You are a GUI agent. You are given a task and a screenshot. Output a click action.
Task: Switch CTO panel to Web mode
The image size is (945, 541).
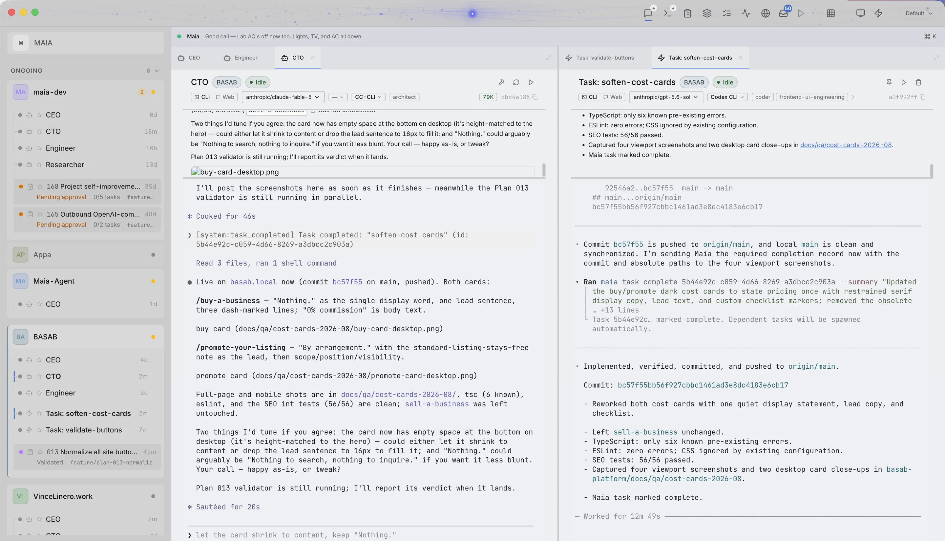pyautogui.click(x=225, y=97)
